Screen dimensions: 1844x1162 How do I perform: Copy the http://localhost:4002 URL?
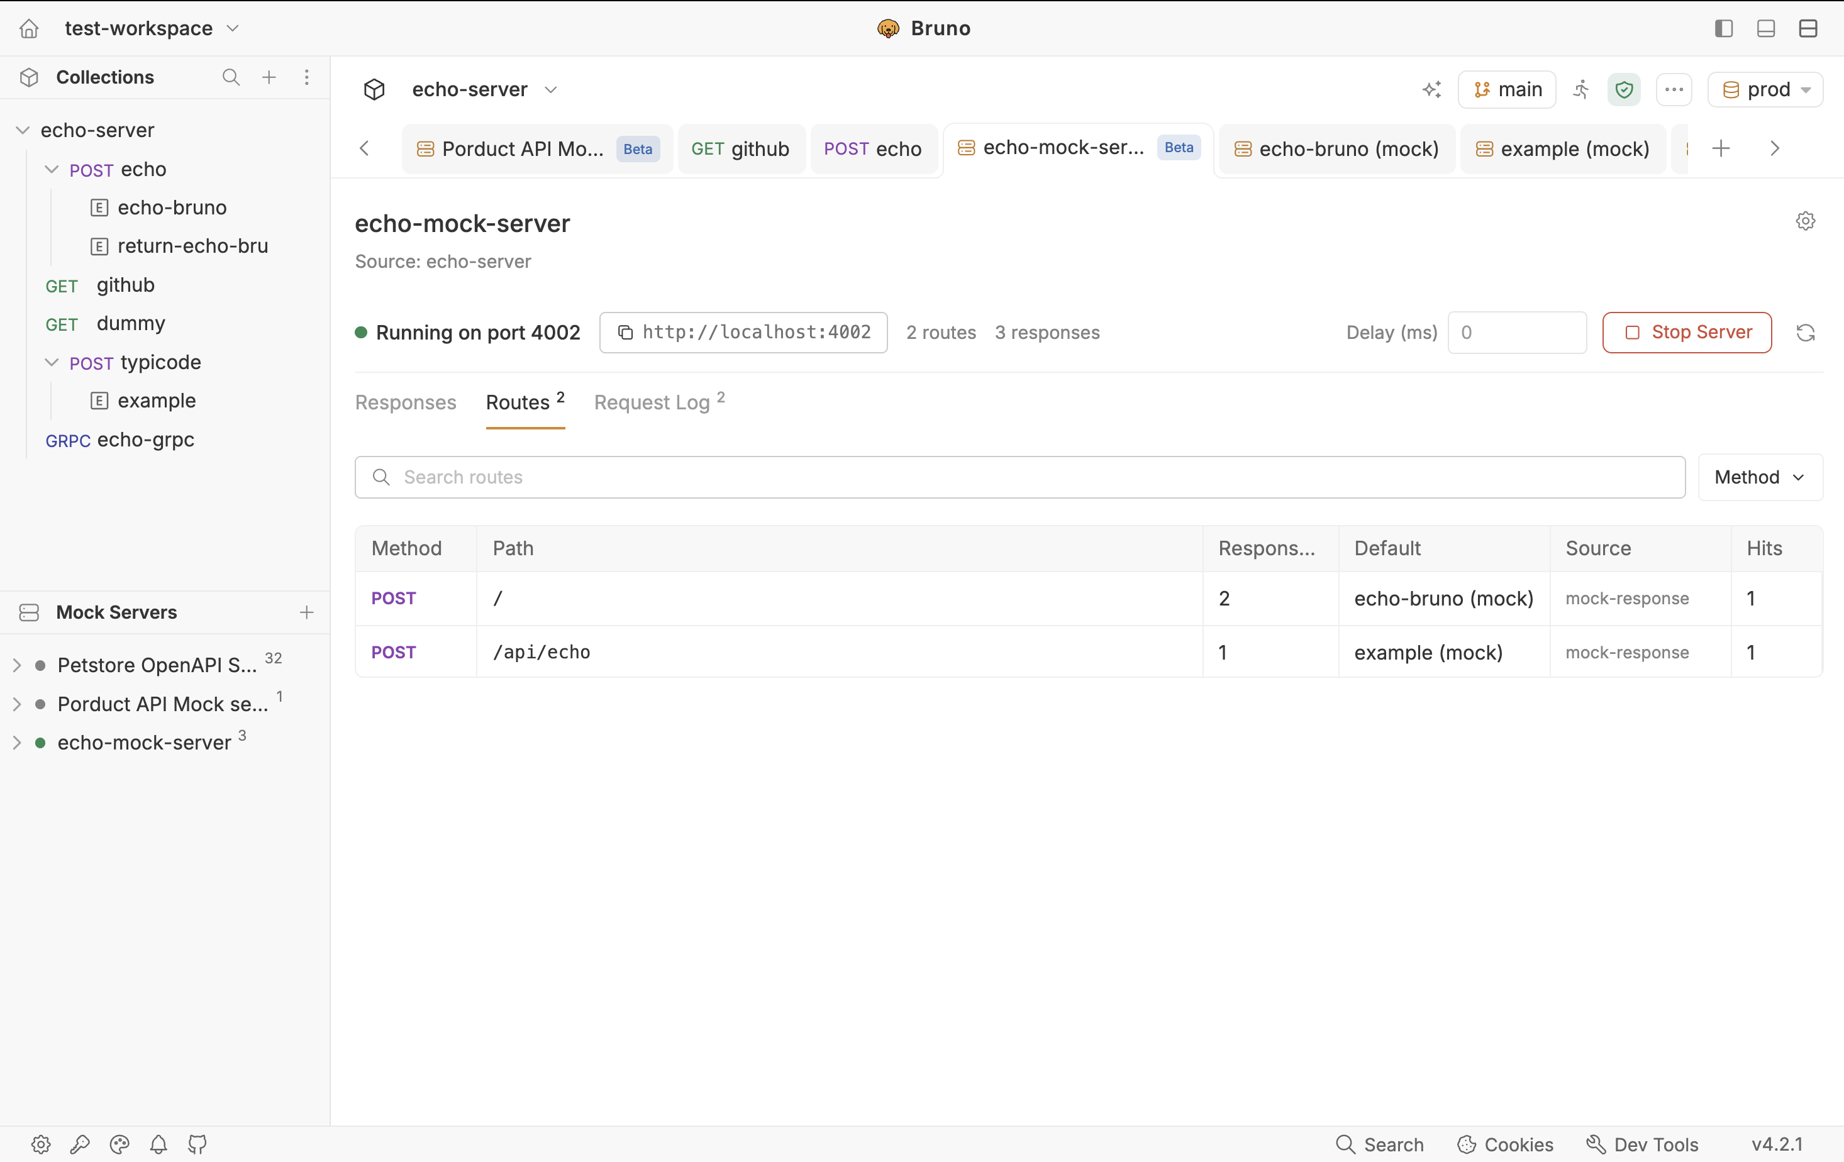(743, 332)
